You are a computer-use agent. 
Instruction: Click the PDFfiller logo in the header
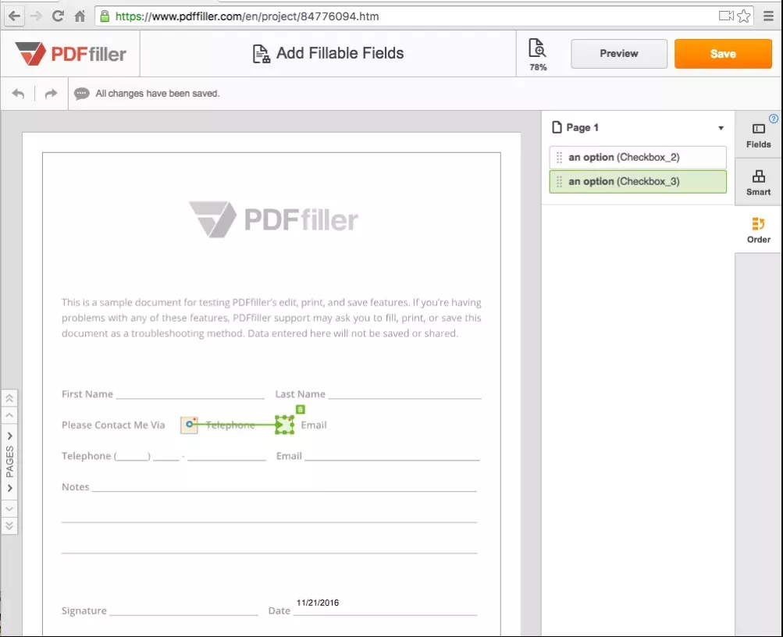click(70, 53)
